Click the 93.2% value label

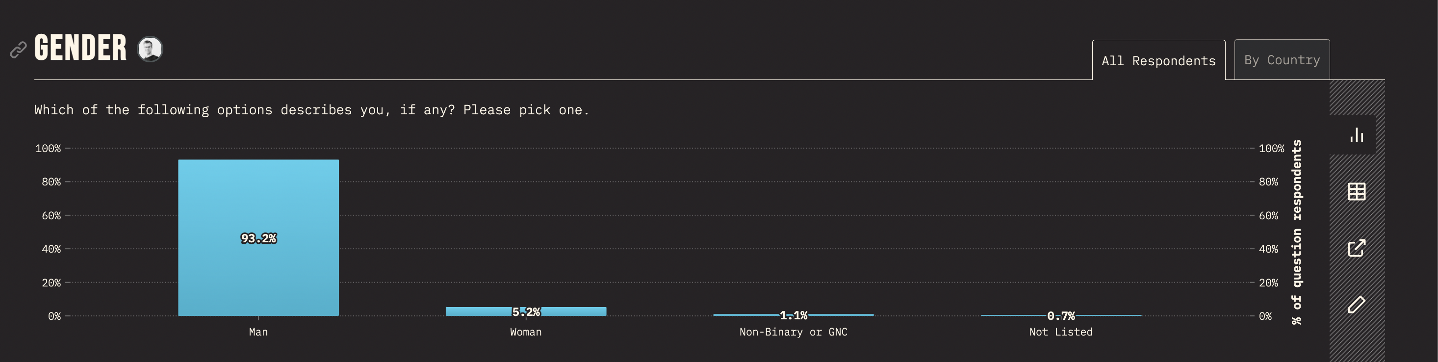point(258,238)
